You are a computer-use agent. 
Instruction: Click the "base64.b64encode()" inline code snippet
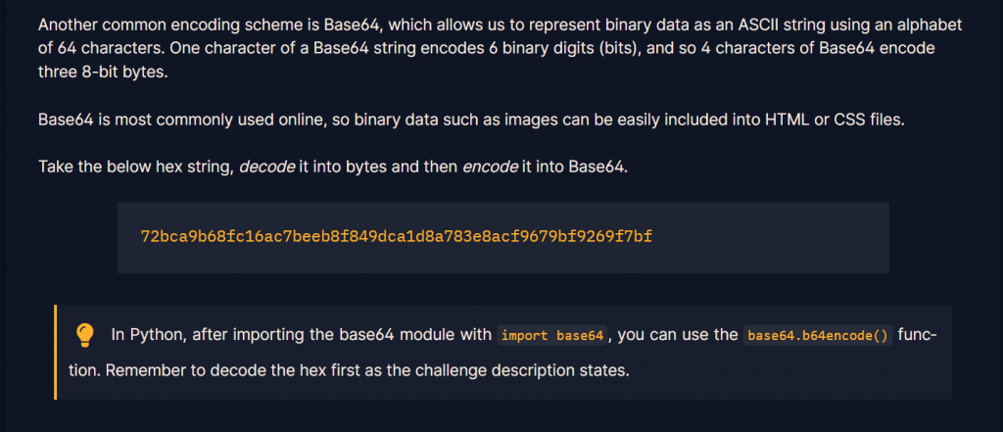[x=818, y=335]
